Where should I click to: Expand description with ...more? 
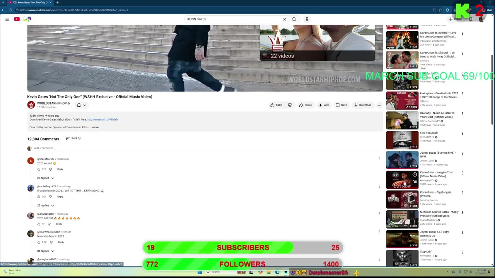pos(94,127)
